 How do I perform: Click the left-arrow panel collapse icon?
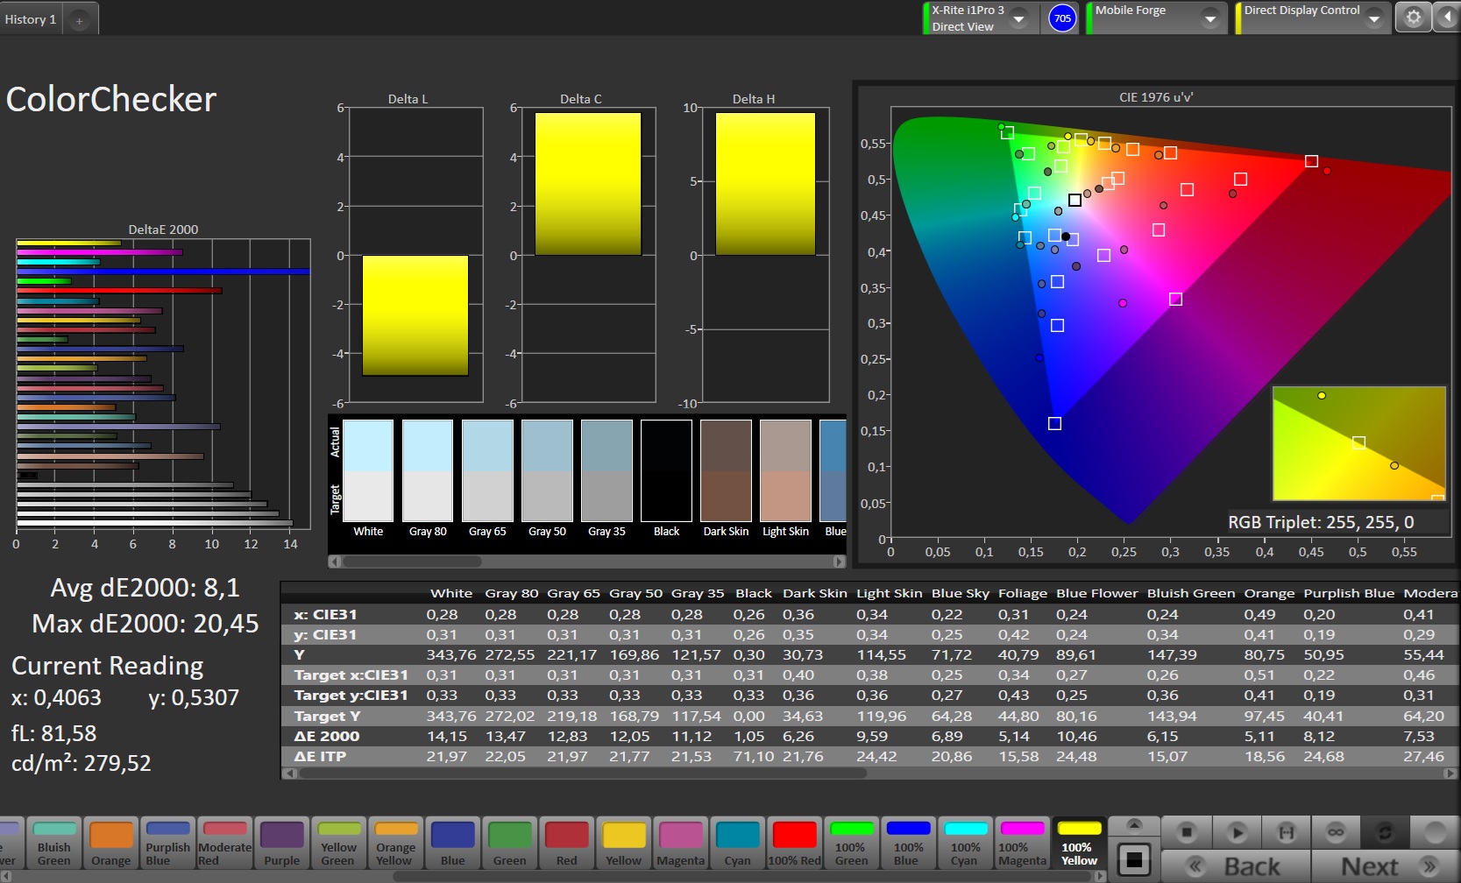click(1446, 18)
